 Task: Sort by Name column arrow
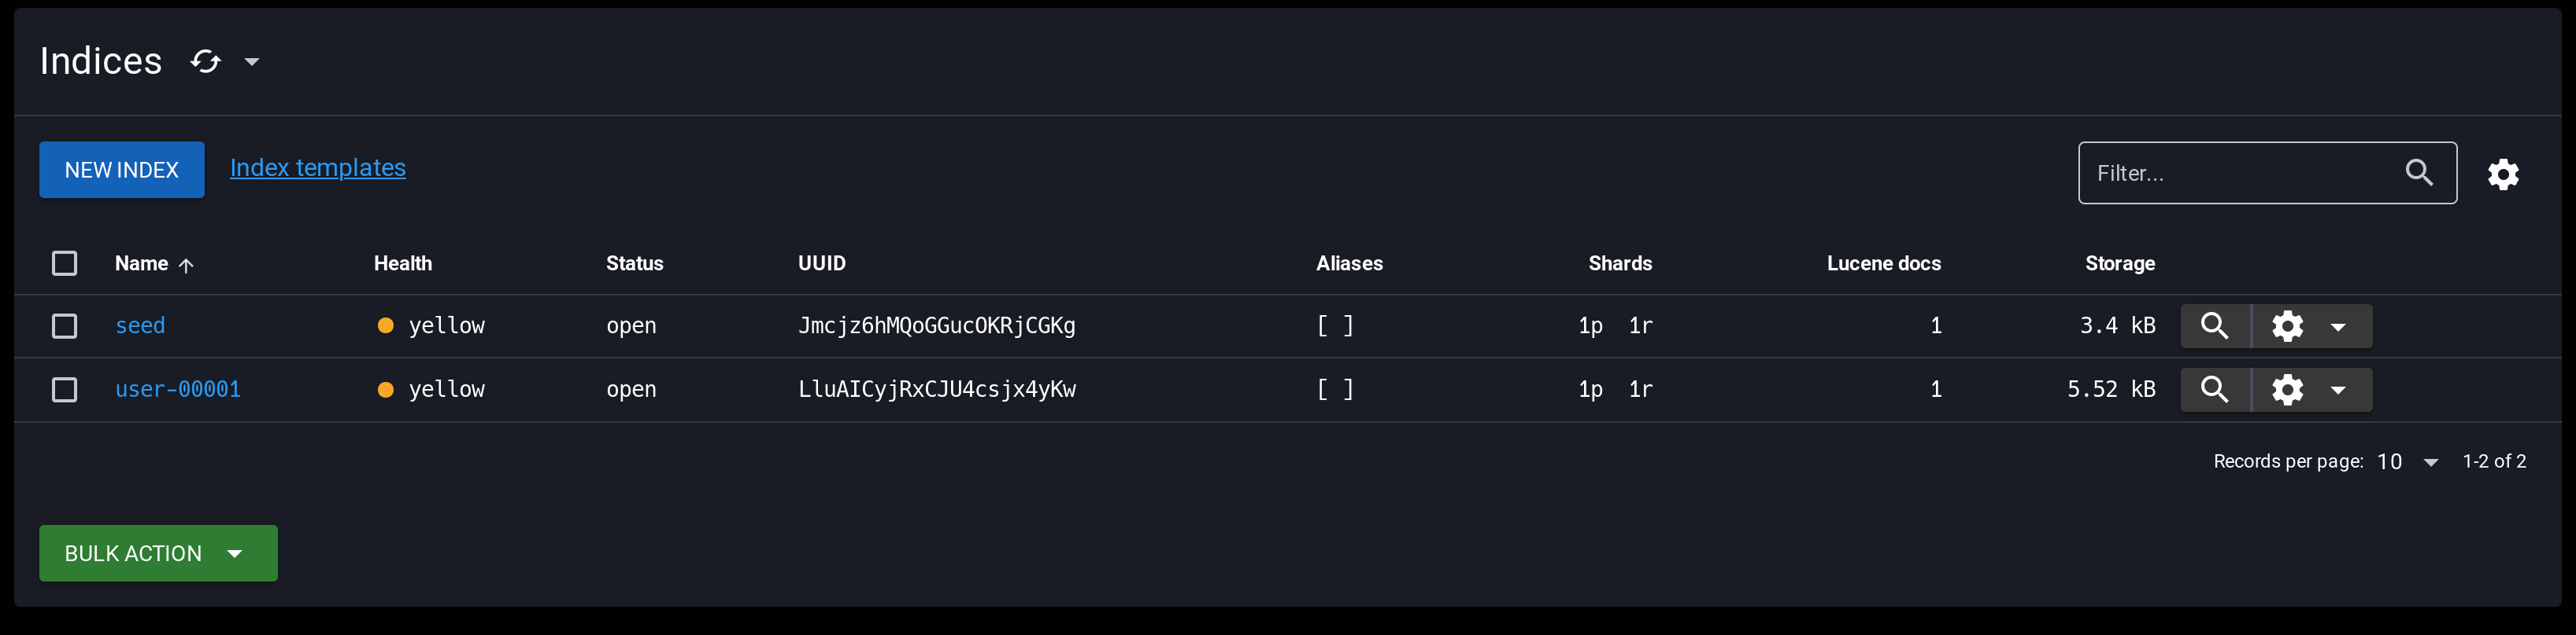tap(186, 265)
